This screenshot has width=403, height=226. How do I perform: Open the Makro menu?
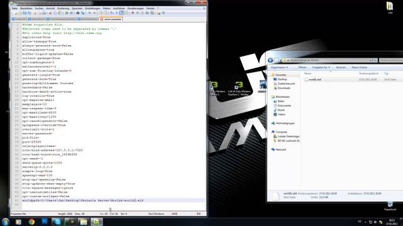[x=106, y=8]
